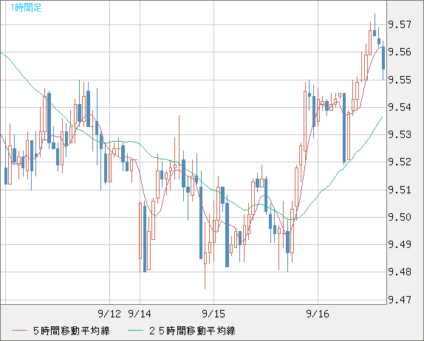424x341 pixels.
Task: Click the 9.51 price axis label
Action: coord(400,190)
